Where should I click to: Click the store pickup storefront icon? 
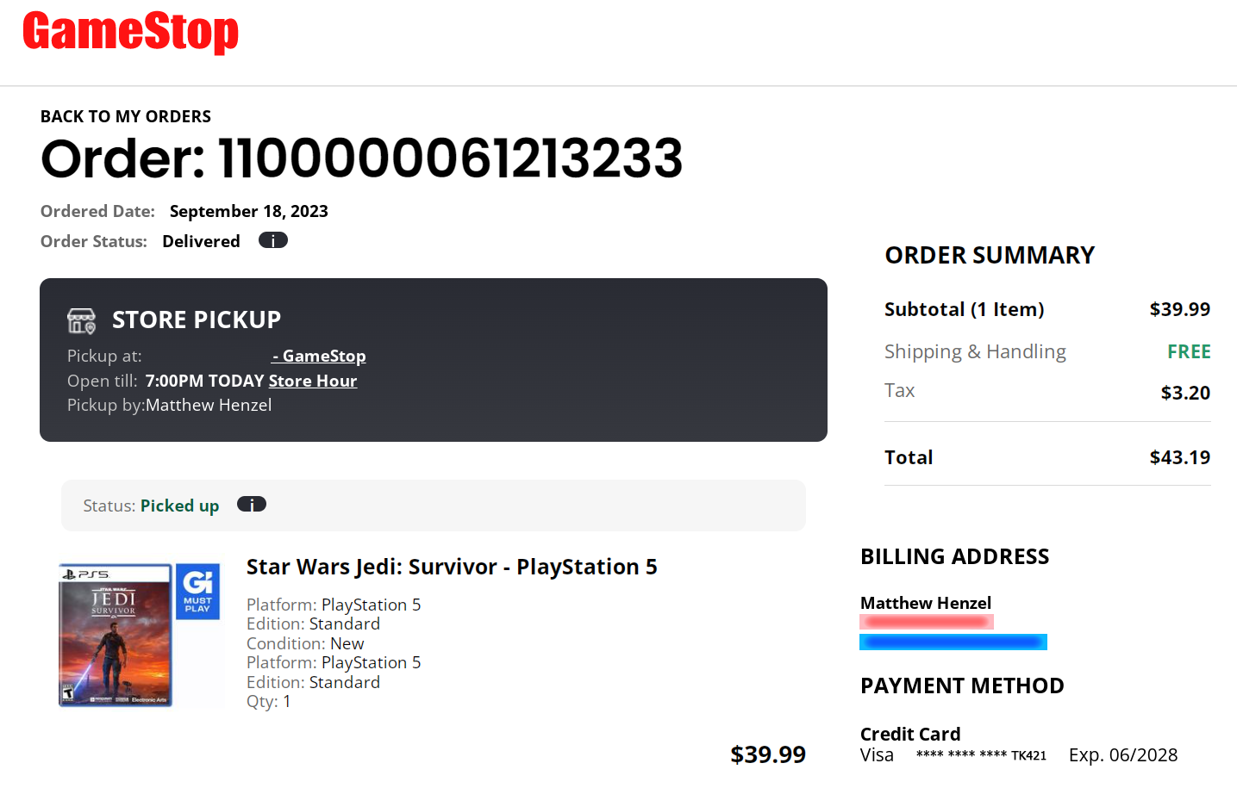(x=82, y=320)
